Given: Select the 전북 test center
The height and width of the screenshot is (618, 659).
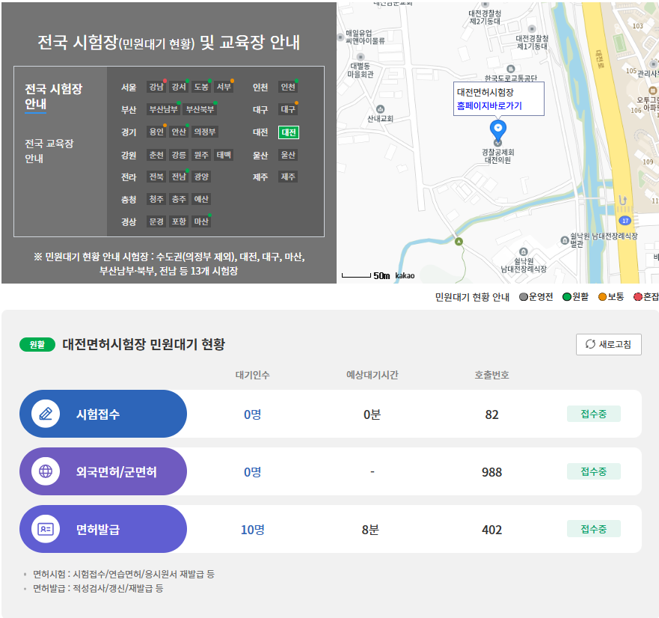Looking at the screenshot, I should pyautogui.click(x=156, y=177).
